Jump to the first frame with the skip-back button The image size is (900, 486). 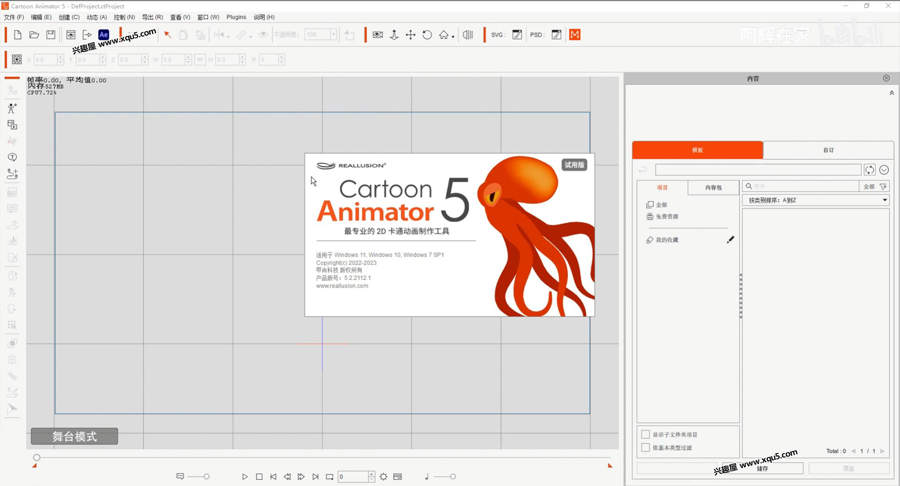pos(273,477)
